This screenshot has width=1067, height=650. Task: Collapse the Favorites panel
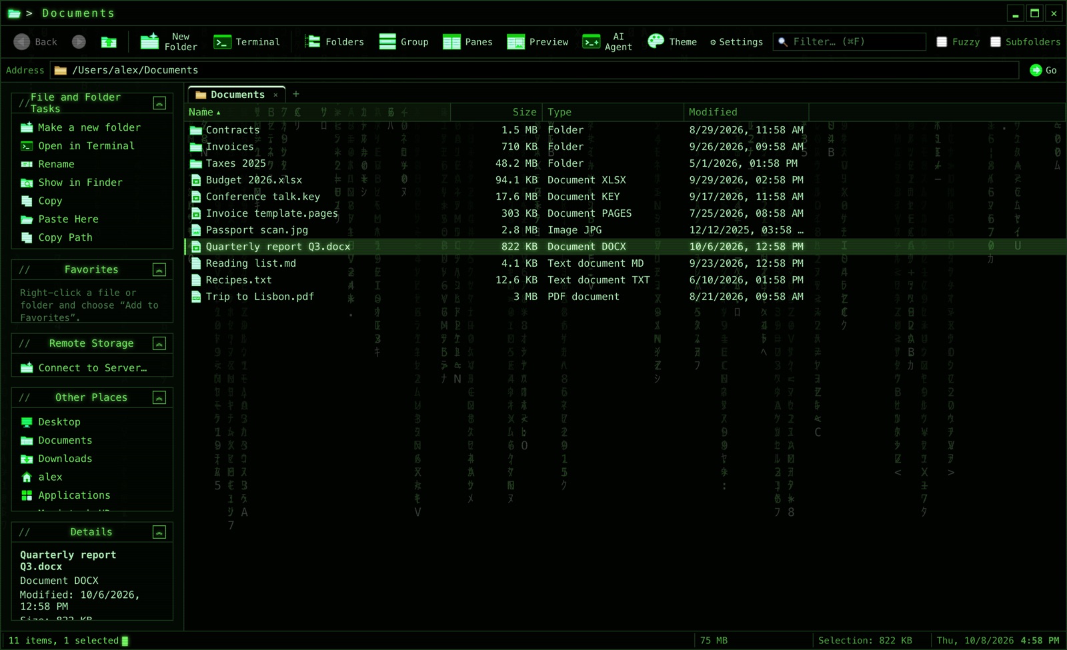pos(159,269)
